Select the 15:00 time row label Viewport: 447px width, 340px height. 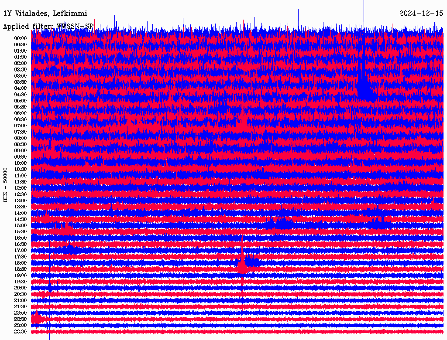pyautogui.click(x=21, y=225)
